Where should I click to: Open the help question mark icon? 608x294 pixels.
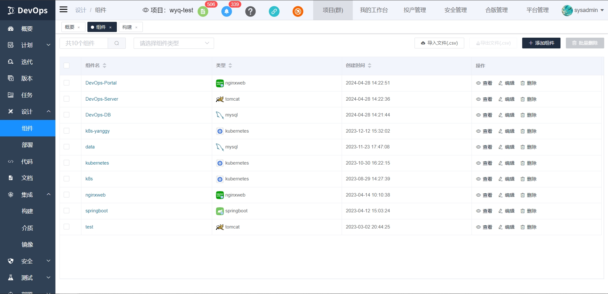[250, 12]
